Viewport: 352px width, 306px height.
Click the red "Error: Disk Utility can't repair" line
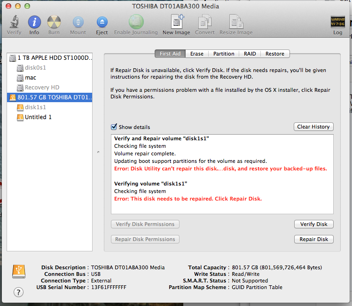click(x=220, y=169)
